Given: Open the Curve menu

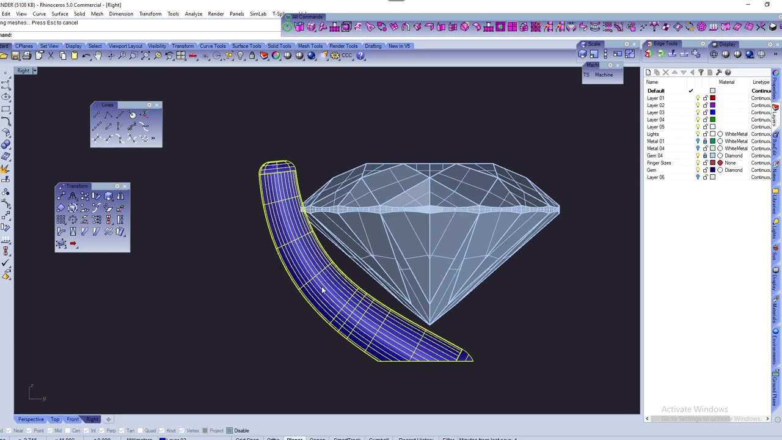Looking at the screenshot, I should pos(39,13).
